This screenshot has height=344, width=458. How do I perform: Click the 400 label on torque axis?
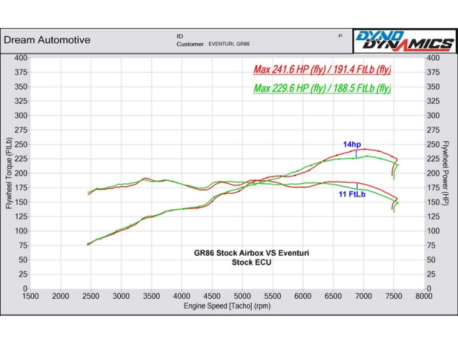(x=21, y=57)
